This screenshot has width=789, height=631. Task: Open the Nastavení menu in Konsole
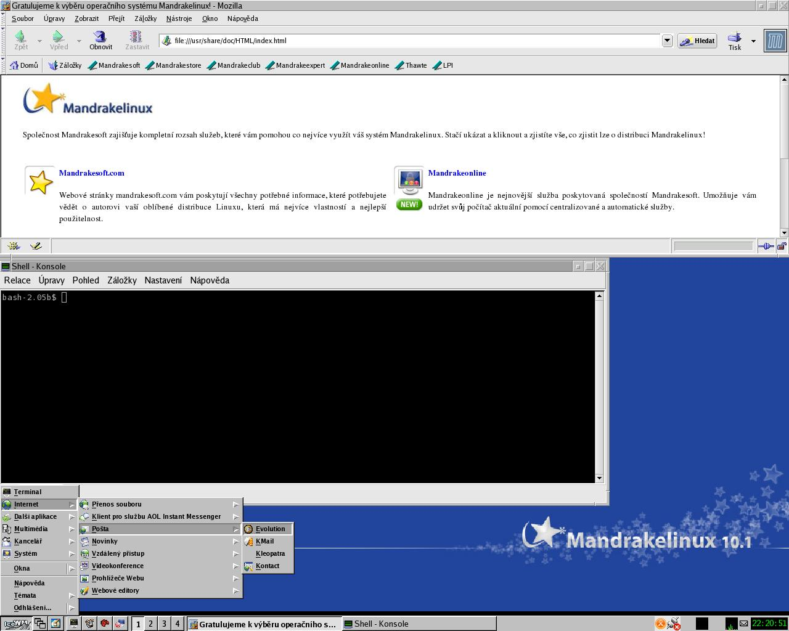pyautogui.click(x=163, y=280)
